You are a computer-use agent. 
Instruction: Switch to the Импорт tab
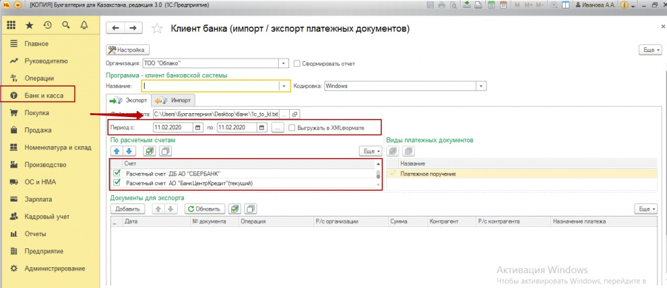pos(173,100)
